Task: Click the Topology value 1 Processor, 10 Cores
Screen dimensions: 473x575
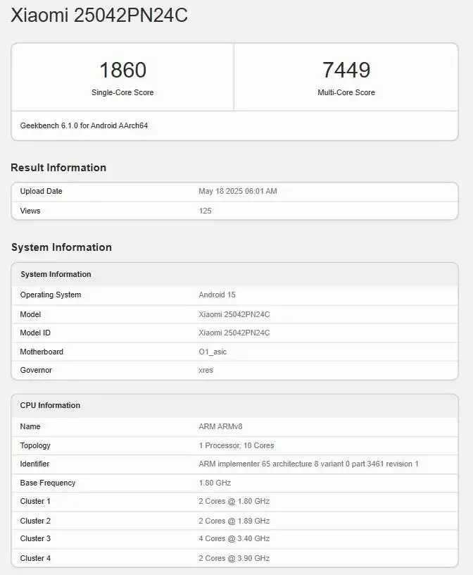Action: [x=237, y=445]
